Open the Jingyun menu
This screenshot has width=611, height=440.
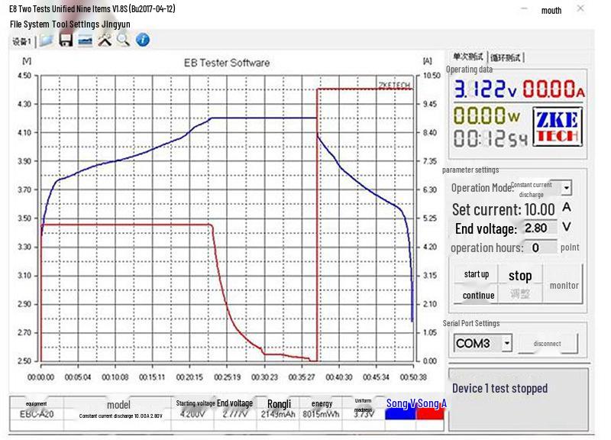click(x=116, y=24)
